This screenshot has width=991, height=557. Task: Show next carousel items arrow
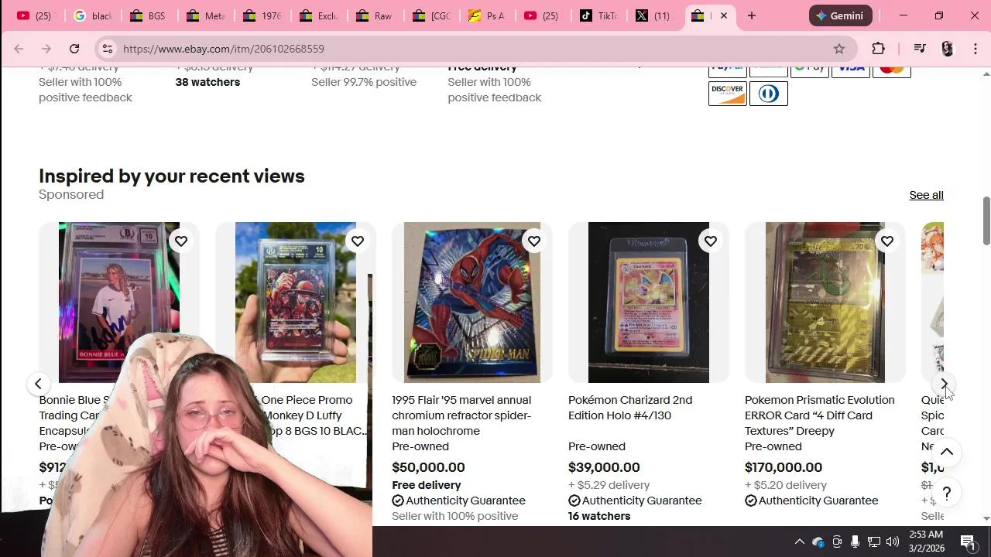[944, 384]
